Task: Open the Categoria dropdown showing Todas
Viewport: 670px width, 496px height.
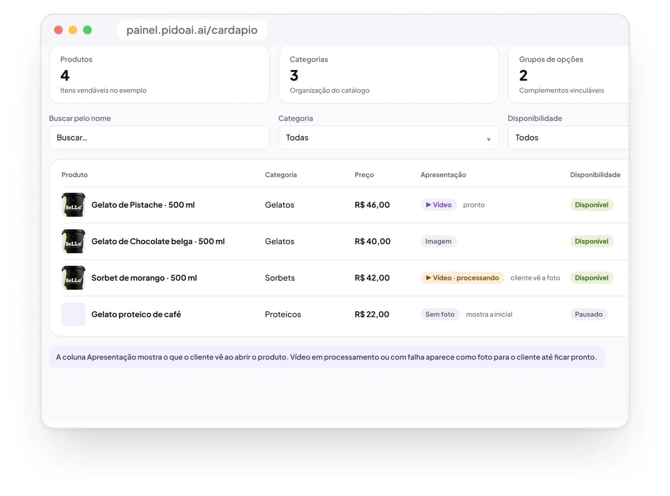Action: 389,138
